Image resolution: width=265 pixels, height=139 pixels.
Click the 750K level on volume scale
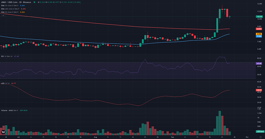click(x=259, y=122)
